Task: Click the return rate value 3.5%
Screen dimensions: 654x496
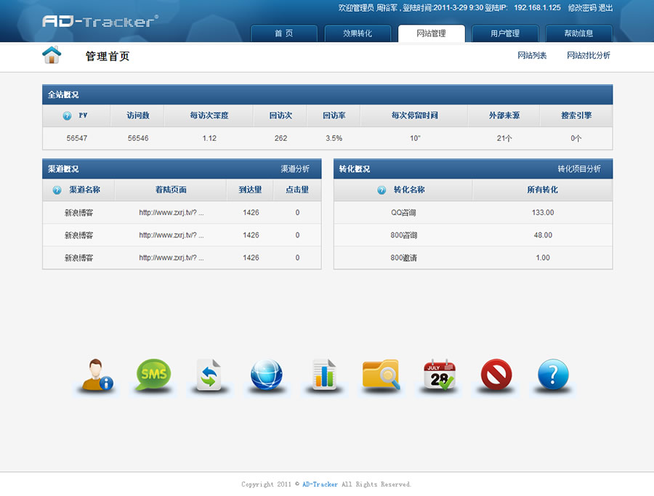Action: 334,139
